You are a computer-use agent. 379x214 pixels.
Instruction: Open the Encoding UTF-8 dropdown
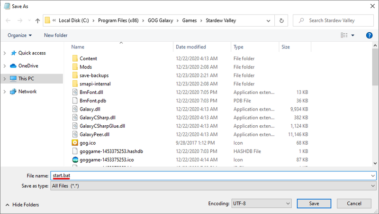pos(262,204)
